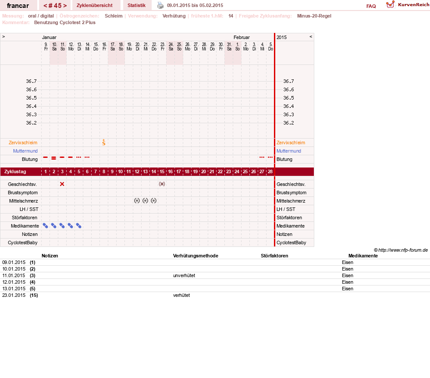
Task: Collapse the chart with the < arrow next to 2015
Action: tap(311, 36)
